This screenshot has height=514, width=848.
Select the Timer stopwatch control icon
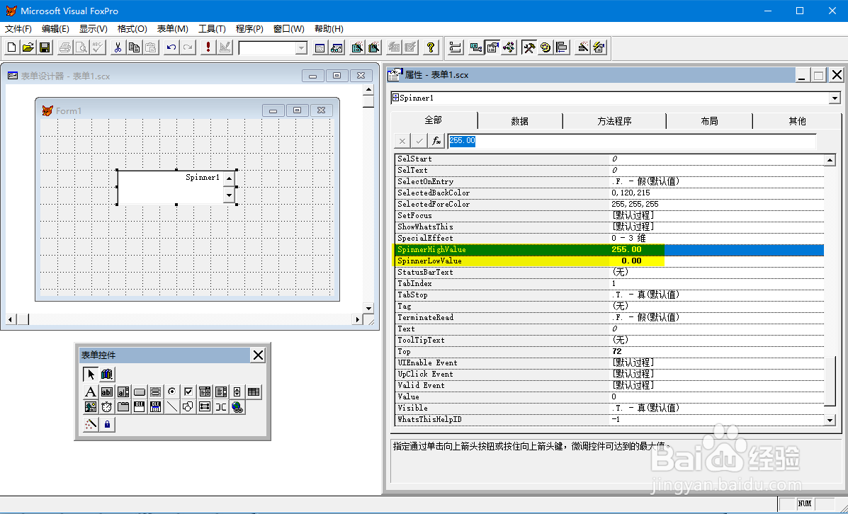pos(107,407)
